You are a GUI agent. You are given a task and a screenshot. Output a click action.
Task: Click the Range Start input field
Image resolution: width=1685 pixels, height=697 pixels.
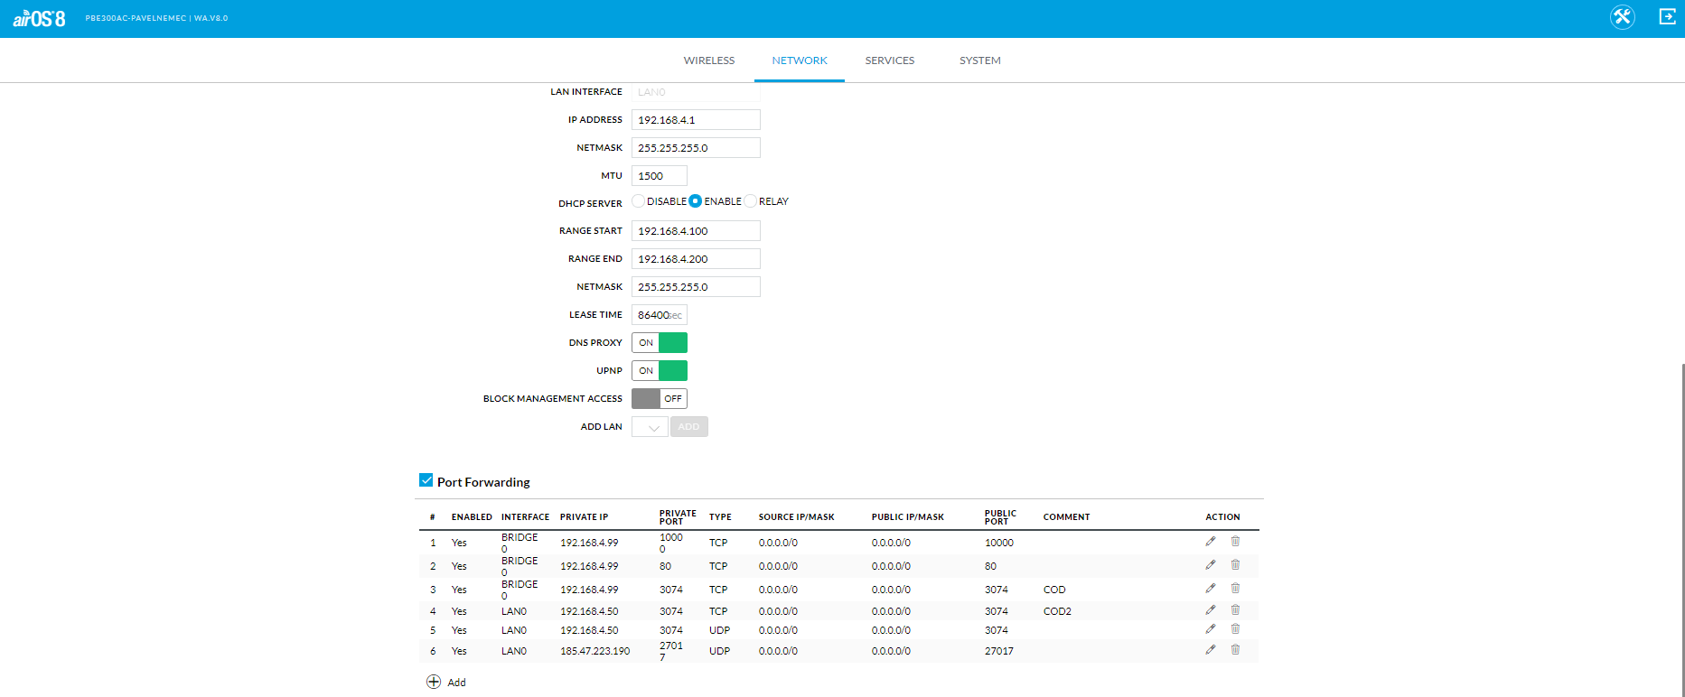click(695, 231)
